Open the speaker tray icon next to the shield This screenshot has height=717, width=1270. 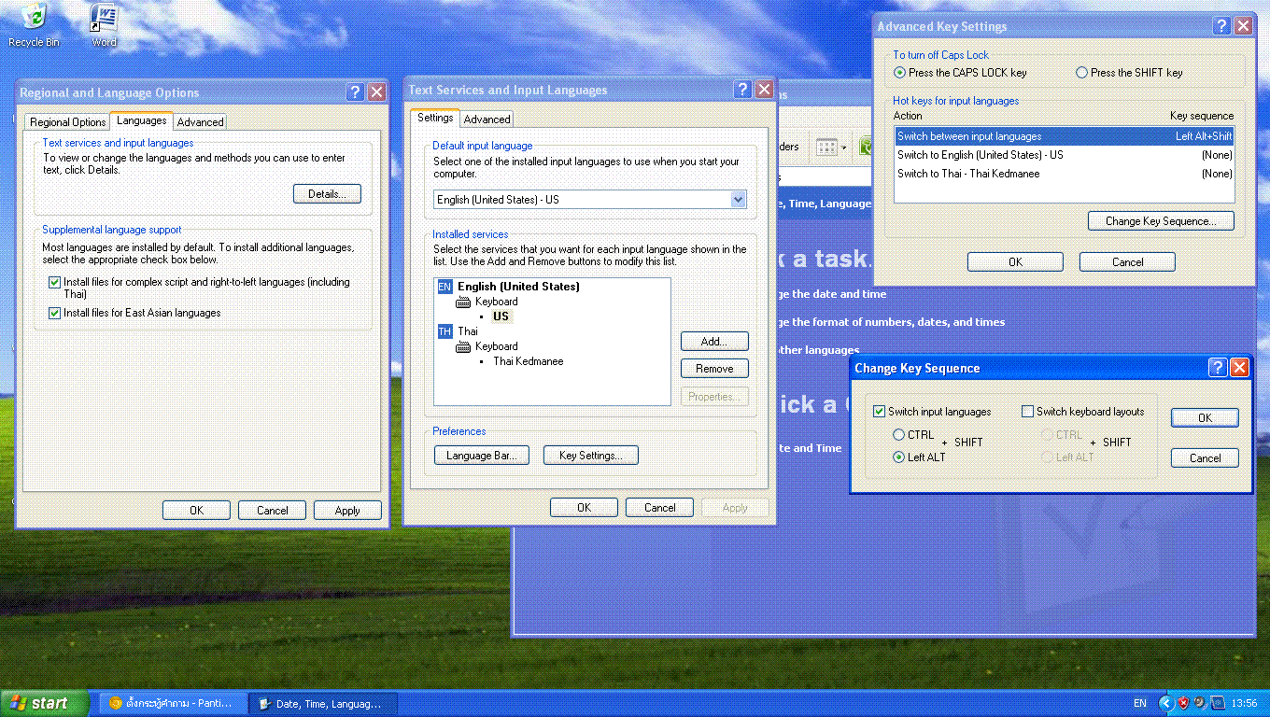pyautogui.click(x=1198, y=703)
